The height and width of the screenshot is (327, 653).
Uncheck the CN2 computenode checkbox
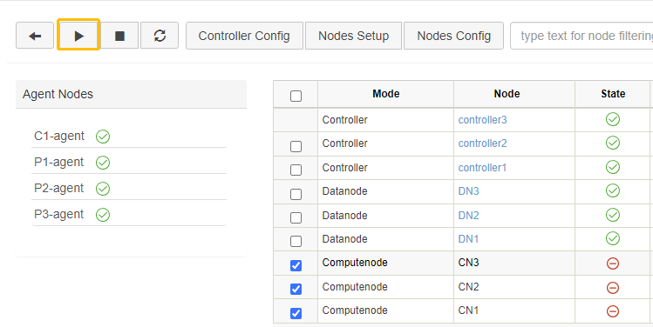(296, 289)
